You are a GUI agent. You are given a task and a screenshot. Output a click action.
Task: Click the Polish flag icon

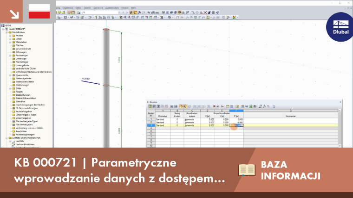pos(39,11)
